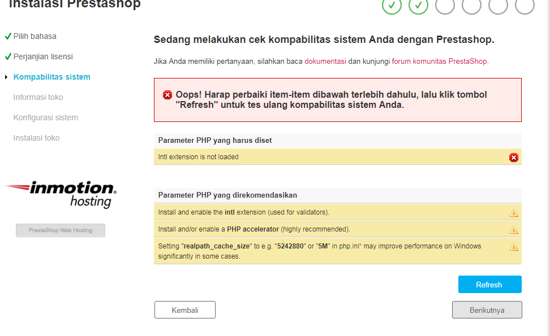This screenshot has width=550, height=336.
Task: Click 'Install and enable the intl extension' text
Action: pyautogui.click(x=243, y=212)
